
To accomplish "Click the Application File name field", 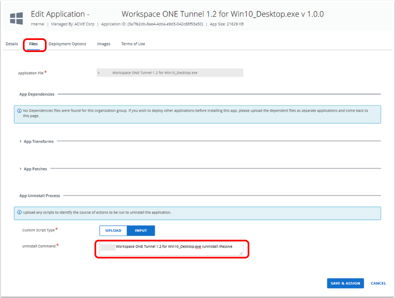I will click(170, 72).
